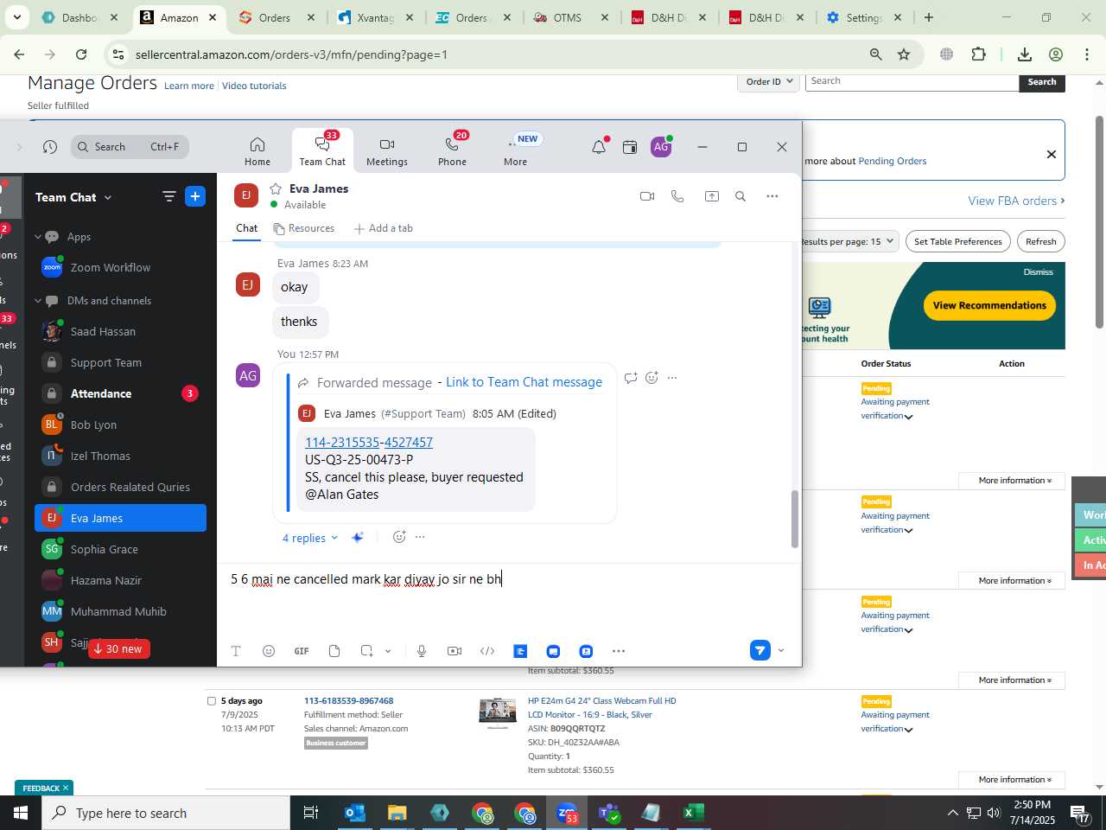
Task: Open chat header more options ellipsis
Action: click(772, 196)
